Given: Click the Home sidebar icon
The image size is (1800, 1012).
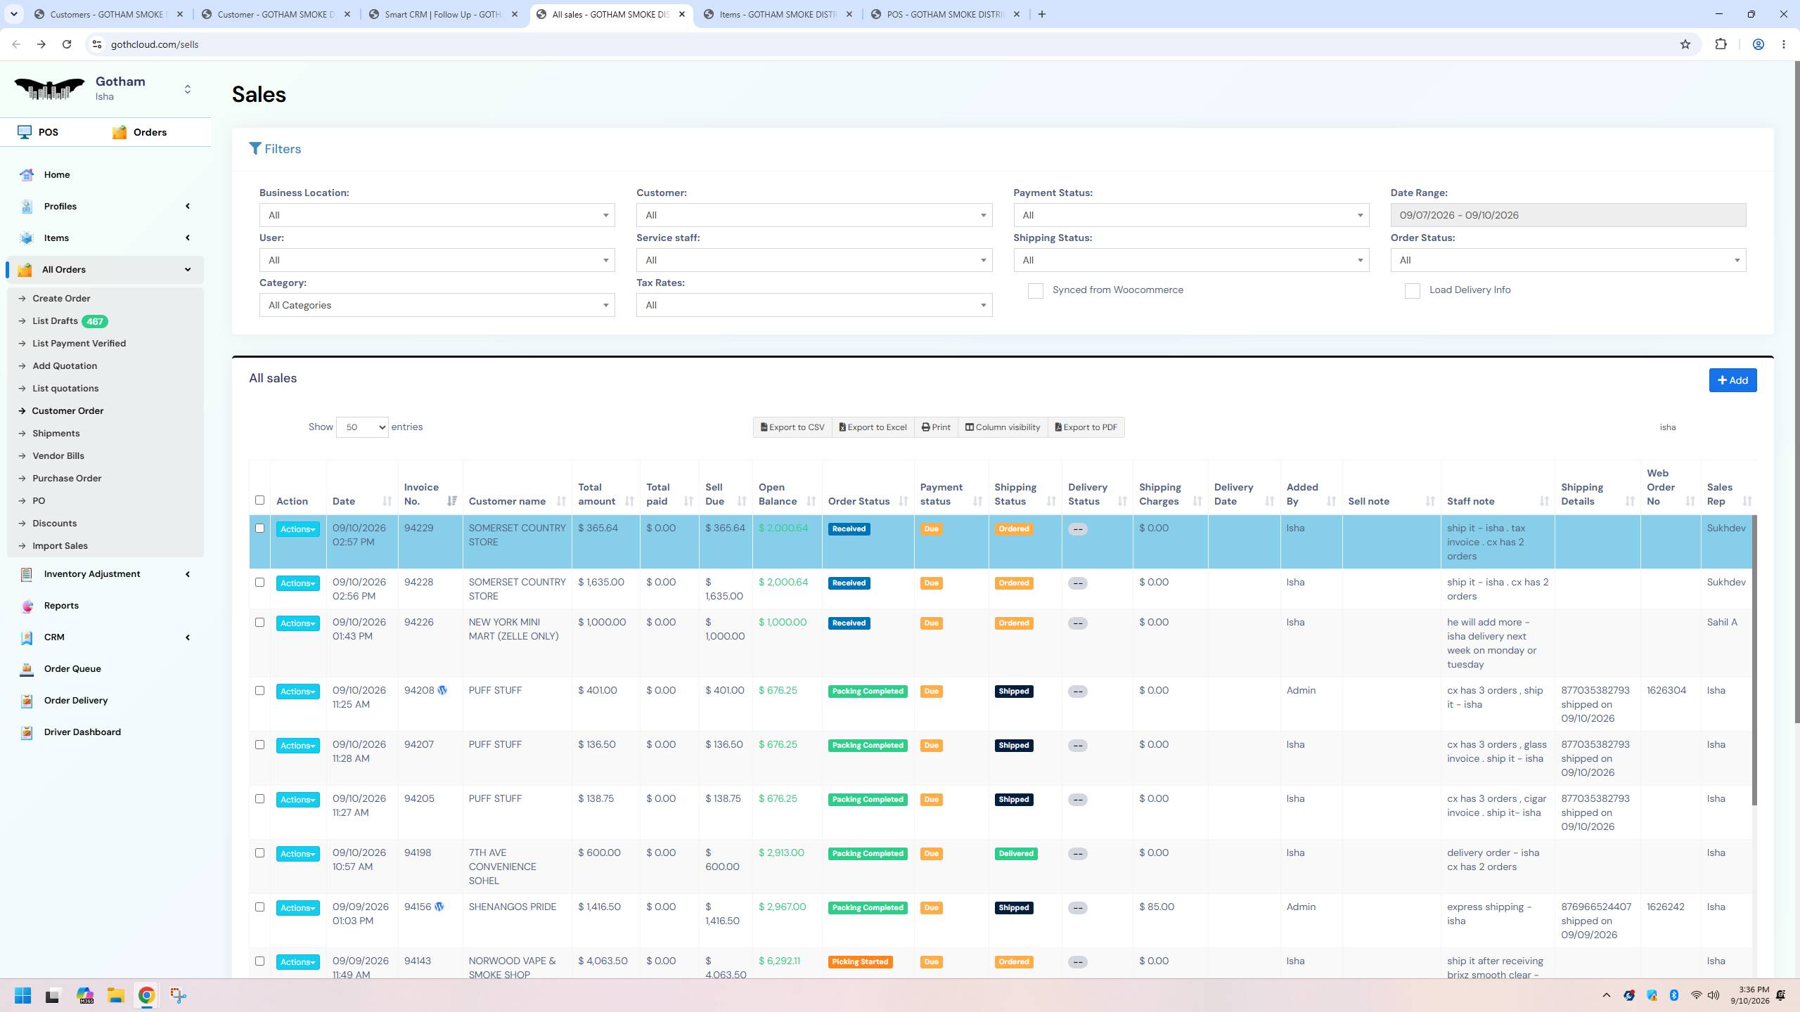Looking at the screenshot, I should (27, 175).
